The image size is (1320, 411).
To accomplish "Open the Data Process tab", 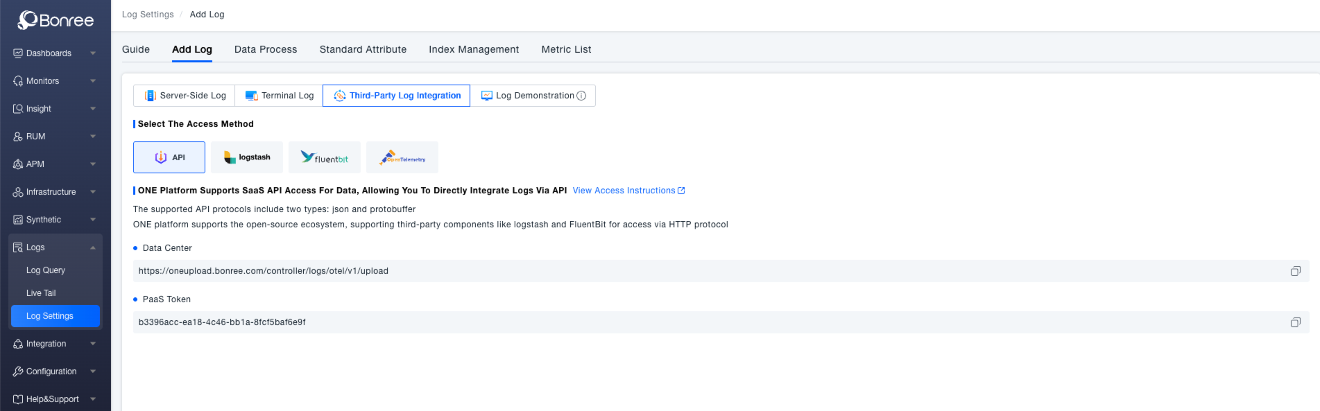I will coord(266,49).
